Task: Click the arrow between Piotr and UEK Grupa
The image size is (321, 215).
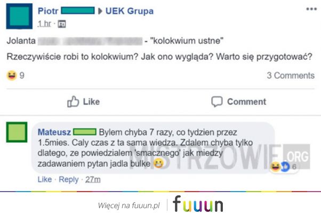Action: [x=100, y=11]
